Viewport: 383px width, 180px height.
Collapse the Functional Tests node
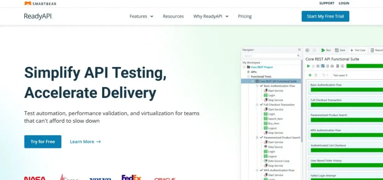[248, 77]
